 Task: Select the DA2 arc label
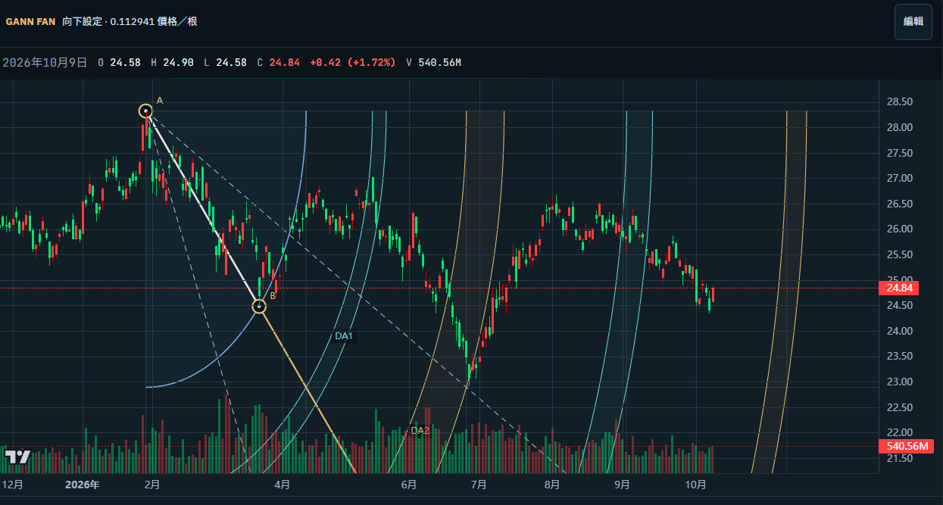point(420,431)
